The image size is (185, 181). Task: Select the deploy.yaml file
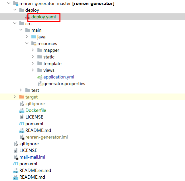[43, 17]
